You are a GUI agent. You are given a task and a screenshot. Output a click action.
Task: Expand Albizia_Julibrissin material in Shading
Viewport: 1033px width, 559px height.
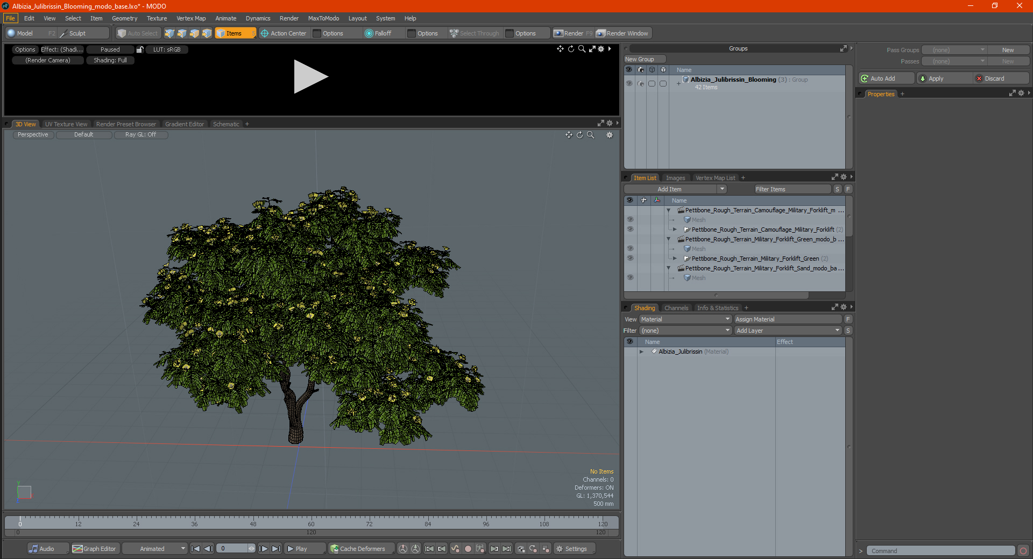pyautogui.click(x=641, y=352)
